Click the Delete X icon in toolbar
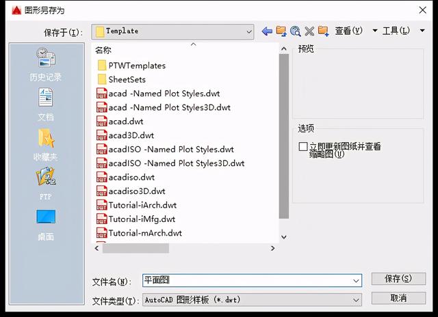The height and width of the screenshot is (317, 438). 309,31
